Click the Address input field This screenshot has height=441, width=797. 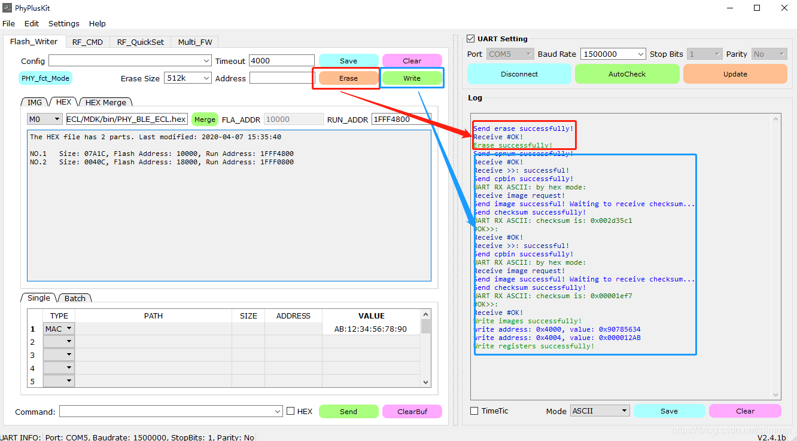click(282, 78)
